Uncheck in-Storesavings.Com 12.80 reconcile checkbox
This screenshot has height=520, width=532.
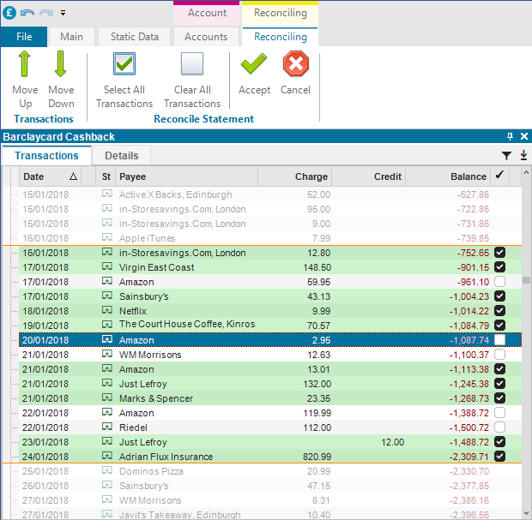pyautogui.click(x=499, y=253)
